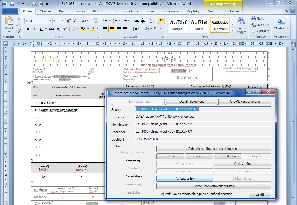Click the Checkin button
Screen dimensions: 297x205
199,156
